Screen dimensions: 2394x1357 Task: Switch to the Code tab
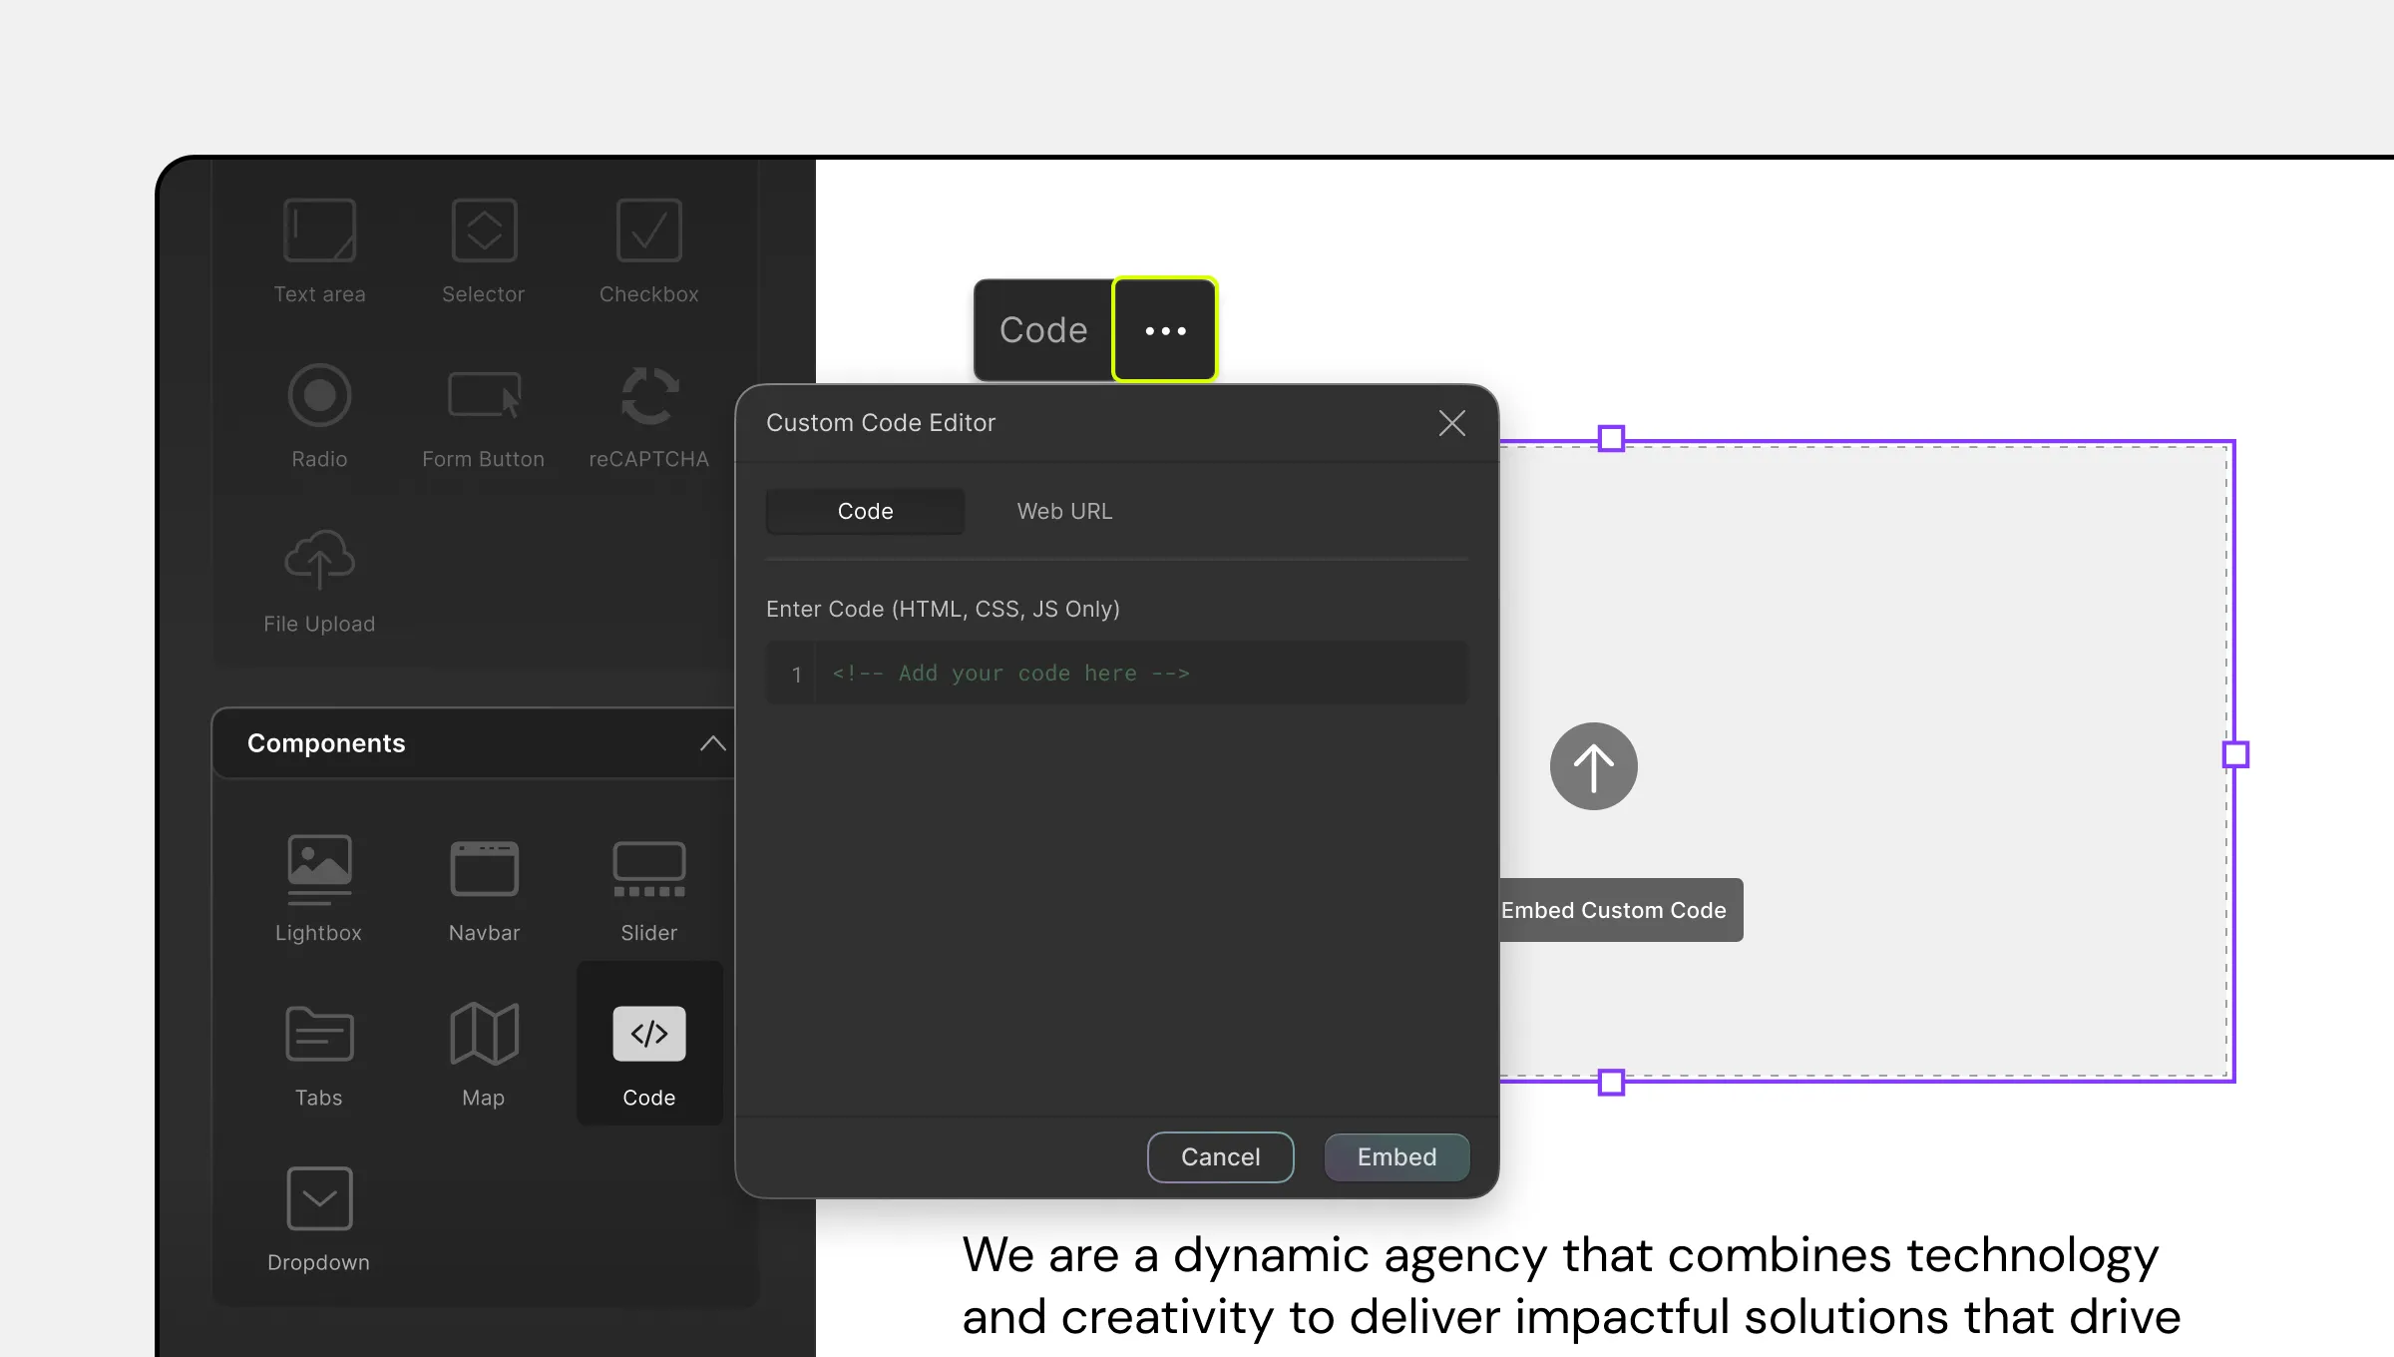pos(865,511)
